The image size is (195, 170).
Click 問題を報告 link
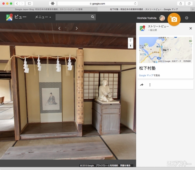pyautogui.click(x=125, y=165)
